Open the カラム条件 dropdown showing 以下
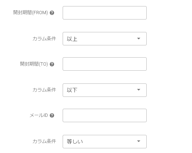 tap(104, 90)
